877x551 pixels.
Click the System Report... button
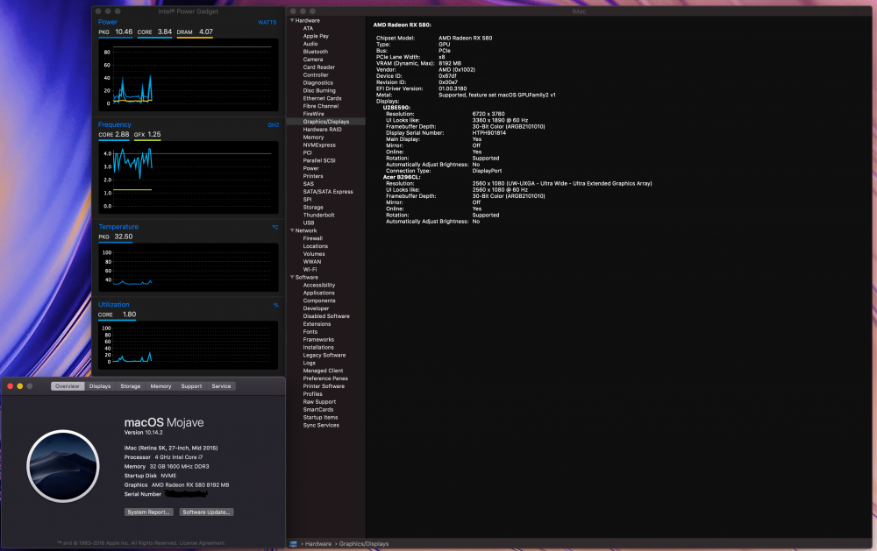click(149, 512)
